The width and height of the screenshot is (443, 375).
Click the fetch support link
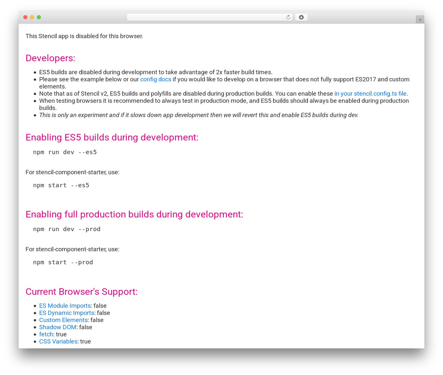[x=46, y=335]
